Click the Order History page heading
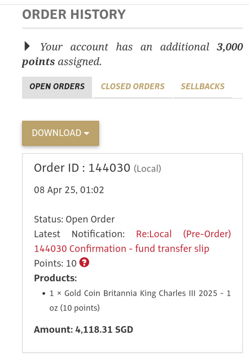Image resolution: width=249 pixels, height=358 pixels. [74, 15]
